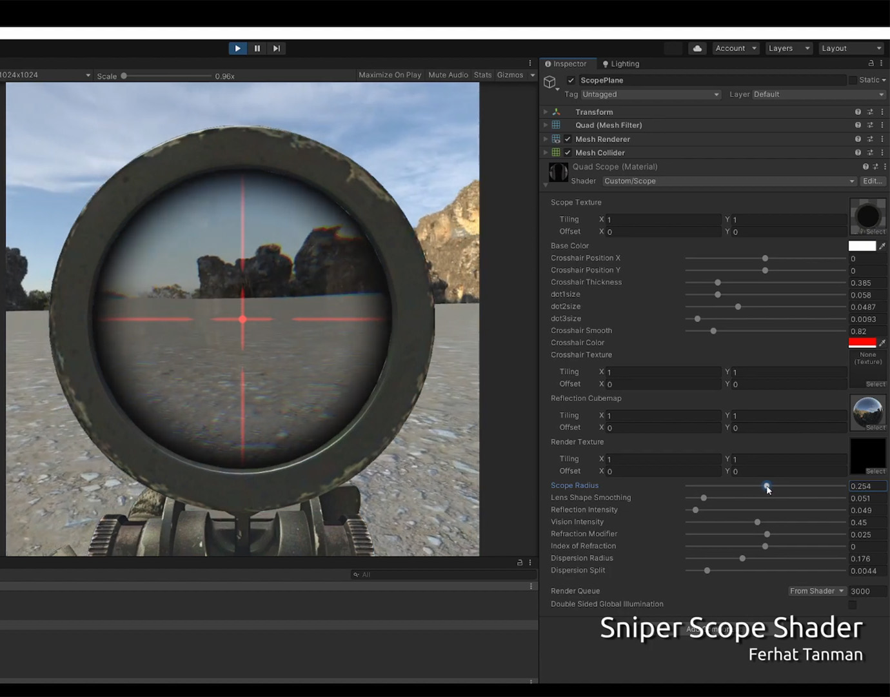Open Mesh Renderer preset settings icon
The height and width of the screenshot is (697, 890).
[870, 139]
